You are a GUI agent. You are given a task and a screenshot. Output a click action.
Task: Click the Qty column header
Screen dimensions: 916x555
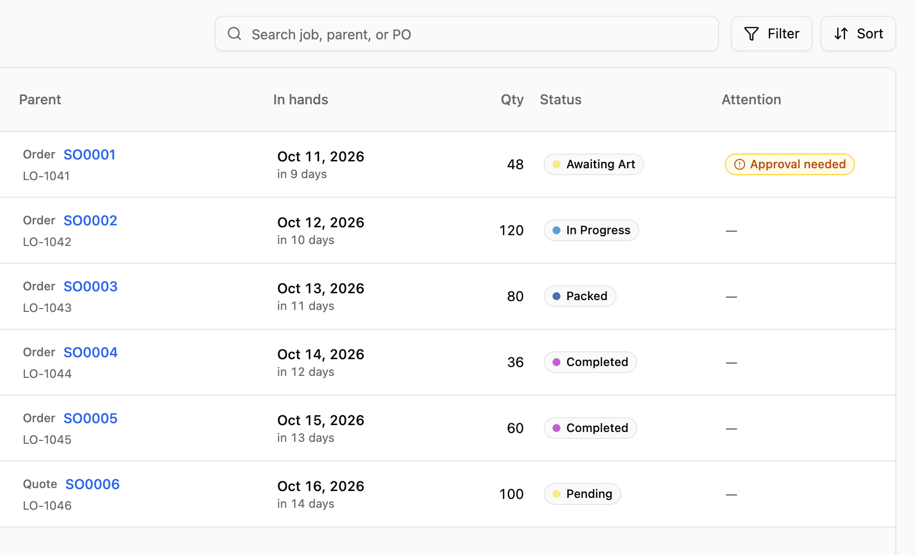[512, 99]
